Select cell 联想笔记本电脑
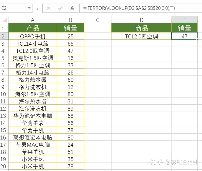Viewport: 202px width, 171px height. coord(32,137)
